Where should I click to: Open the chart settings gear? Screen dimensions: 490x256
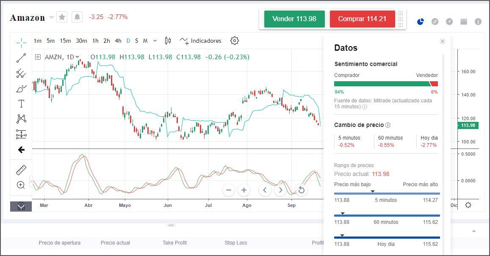(x=234, y=41)
